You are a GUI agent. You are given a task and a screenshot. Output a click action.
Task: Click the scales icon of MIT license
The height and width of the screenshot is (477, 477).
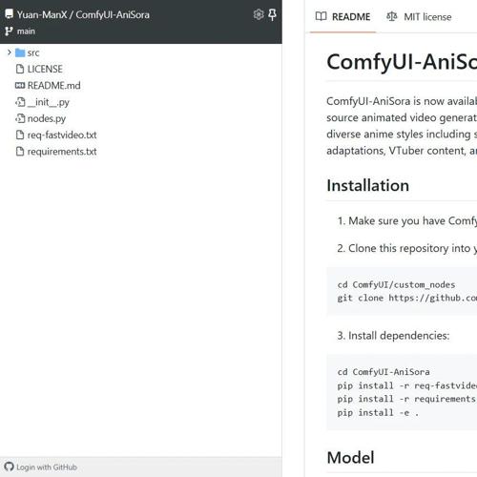[392, 16]
